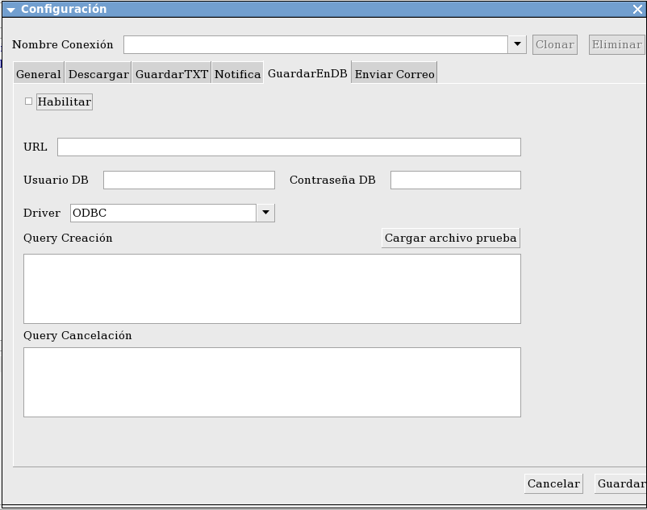Image resolution: width=647 pixels, height=510 pixels.
Task: Switch to the General tab
Action: click(x=39, y=74)
